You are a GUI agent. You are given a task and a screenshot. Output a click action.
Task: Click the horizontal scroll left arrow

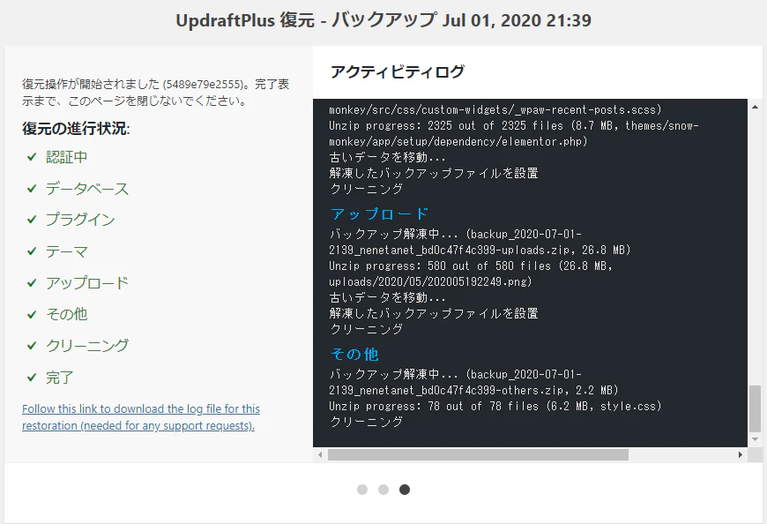(x=320, y=454)
